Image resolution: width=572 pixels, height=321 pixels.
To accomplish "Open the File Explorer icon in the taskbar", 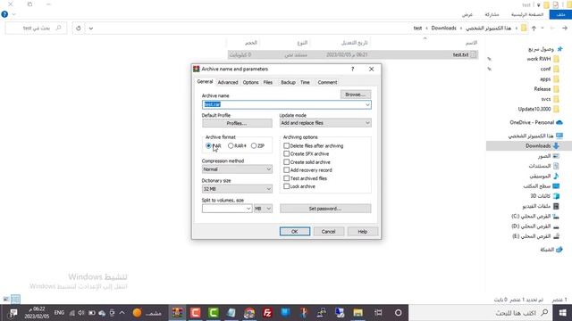I will coord(357,313).
